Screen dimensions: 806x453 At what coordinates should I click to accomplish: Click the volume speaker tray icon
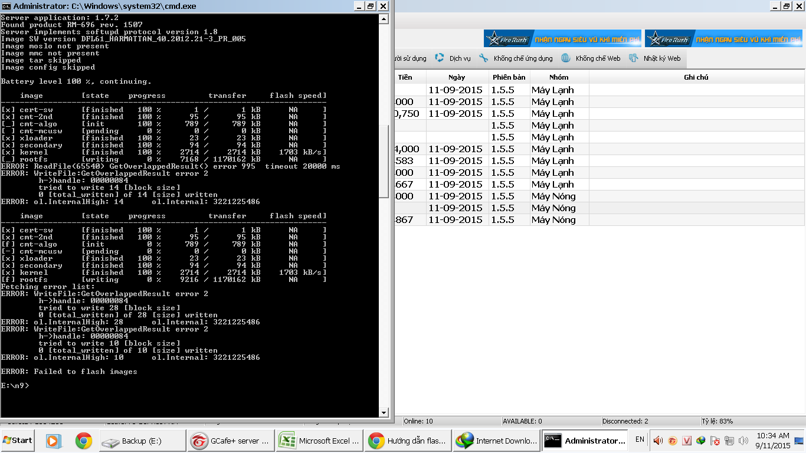pos(657,441)
